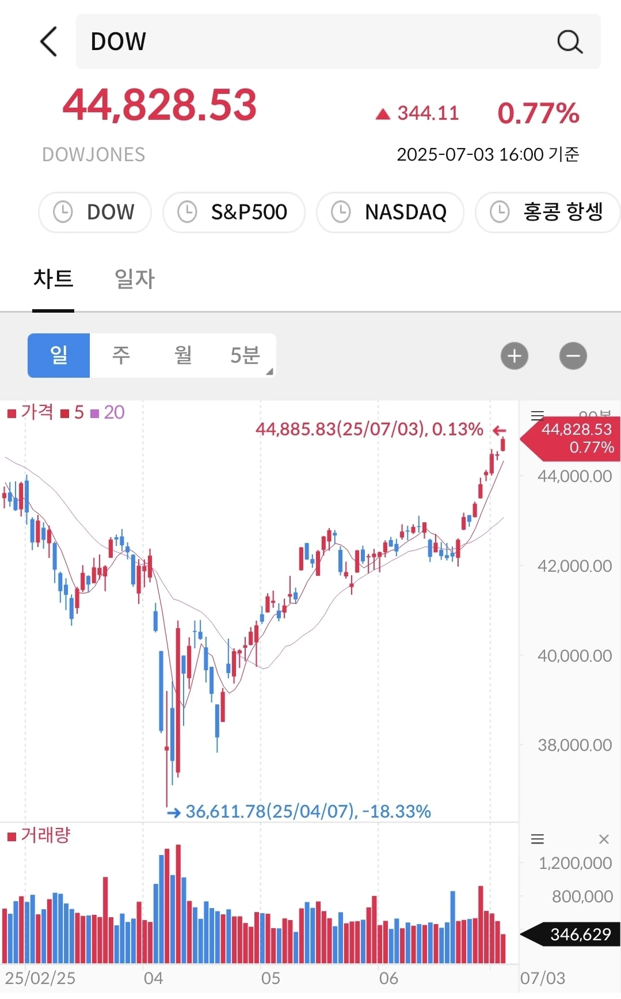Close the volume panel with X
This screenshot has width=621, height=999.
tap(604, 839)
